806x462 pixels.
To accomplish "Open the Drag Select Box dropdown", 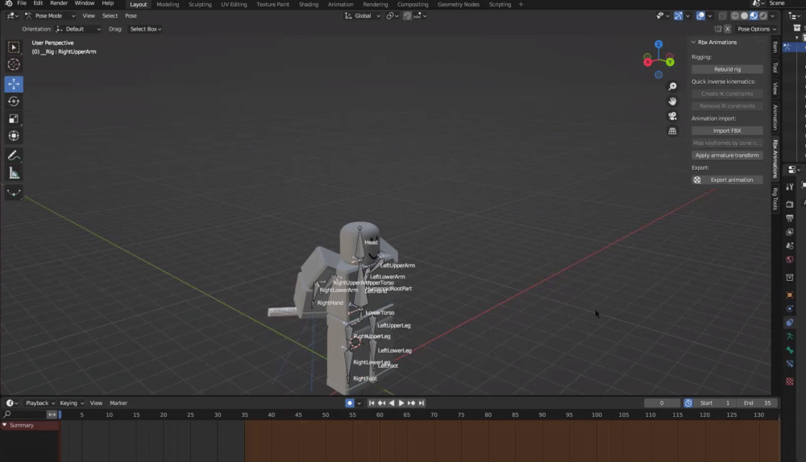I will click(x=145, y=29).
